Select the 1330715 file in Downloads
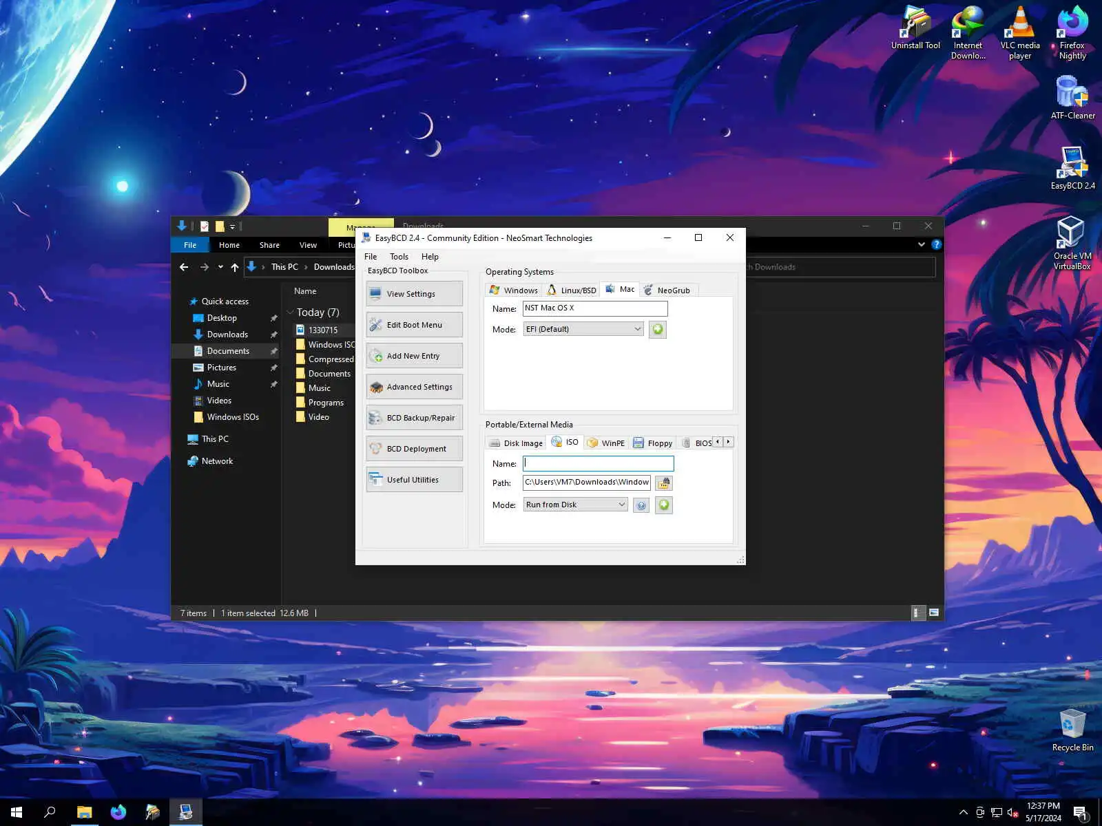The image size is (1102, 826). (x=323, y=330)
